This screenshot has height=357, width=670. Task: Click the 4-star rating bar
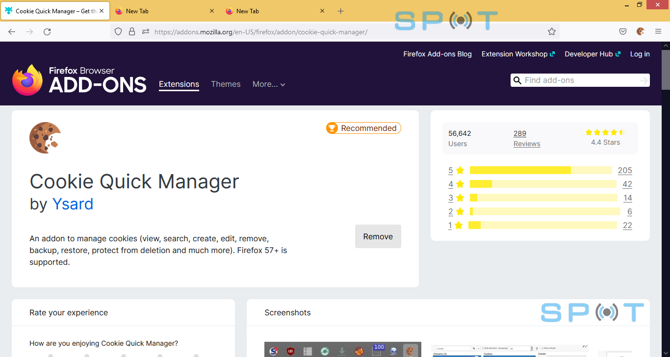[543, 184]
